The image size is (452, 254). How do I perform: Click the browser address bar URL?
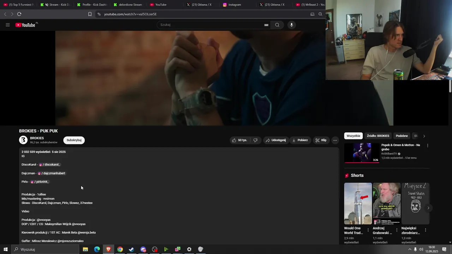pyautogui.click(x=130, y=14)
